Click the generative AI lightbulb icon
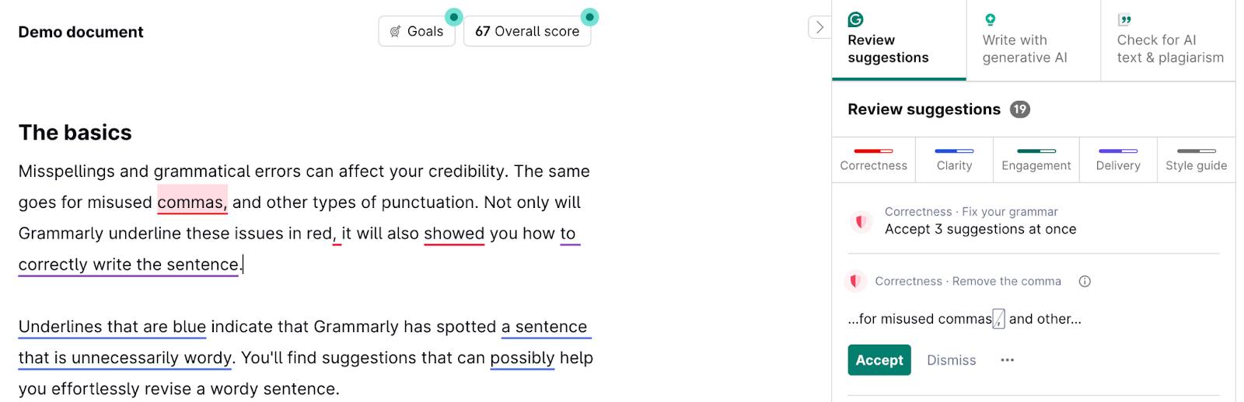The image size is (1244, 402). 990,19
